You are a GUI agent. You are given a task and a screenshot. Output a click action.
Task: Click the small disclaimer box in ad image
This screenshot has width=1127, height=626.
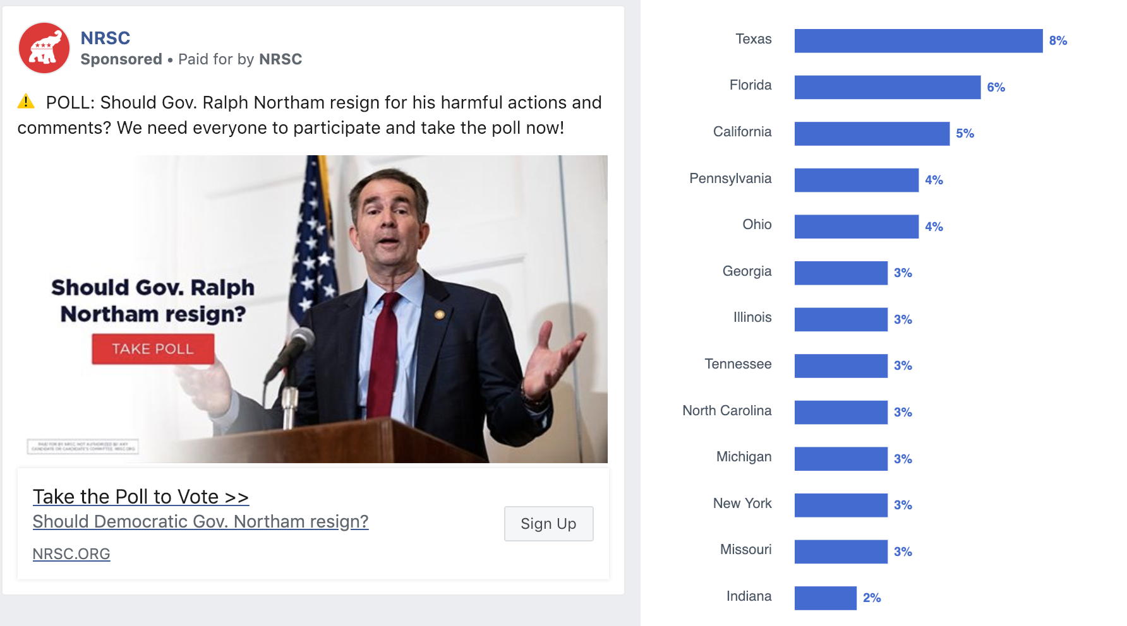(83, 446)
